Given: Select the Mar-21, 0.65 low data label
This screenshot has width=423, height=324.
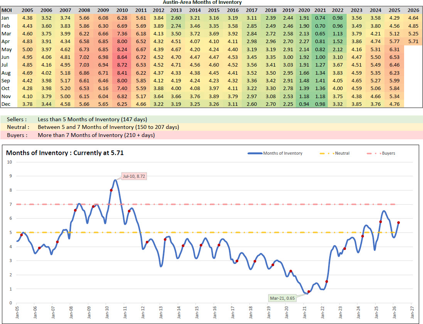Looking at the screenshot, I should tap(283, 298).
